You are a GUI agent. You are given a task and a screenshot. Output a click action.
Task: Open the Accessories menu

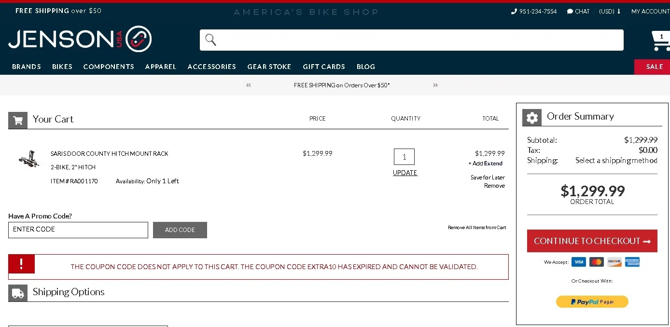tap(212, 67)
